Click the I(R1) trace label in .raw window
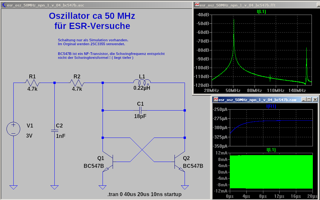 [x=271, y=106]
